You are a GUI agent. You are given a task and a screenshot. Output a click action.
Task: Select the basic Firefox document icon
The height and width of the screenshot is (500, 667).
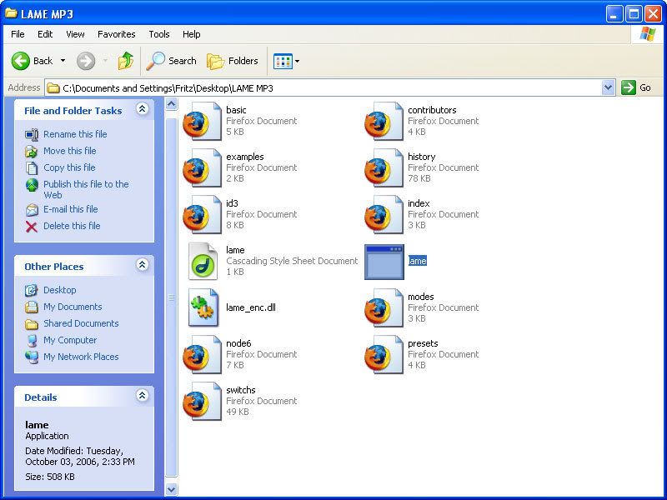[202, 121]
